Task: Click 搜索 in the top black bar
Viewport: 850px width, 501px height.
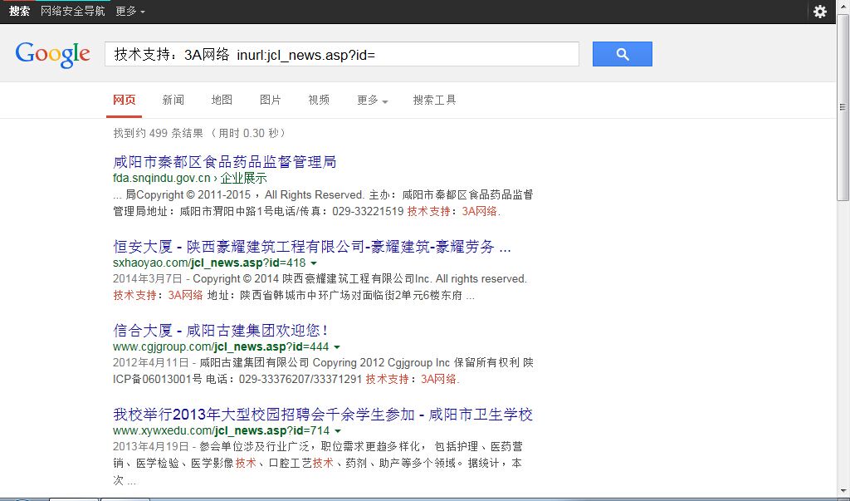Action: click(20, 11)
